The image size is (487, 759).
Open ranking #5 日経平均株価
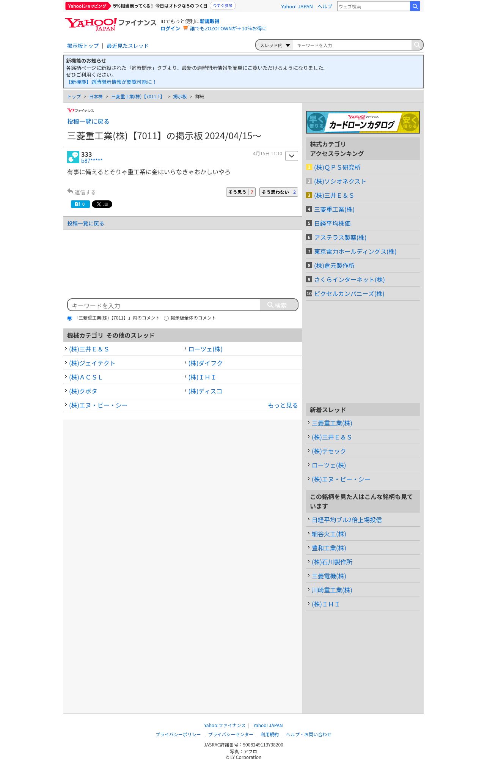332,224
